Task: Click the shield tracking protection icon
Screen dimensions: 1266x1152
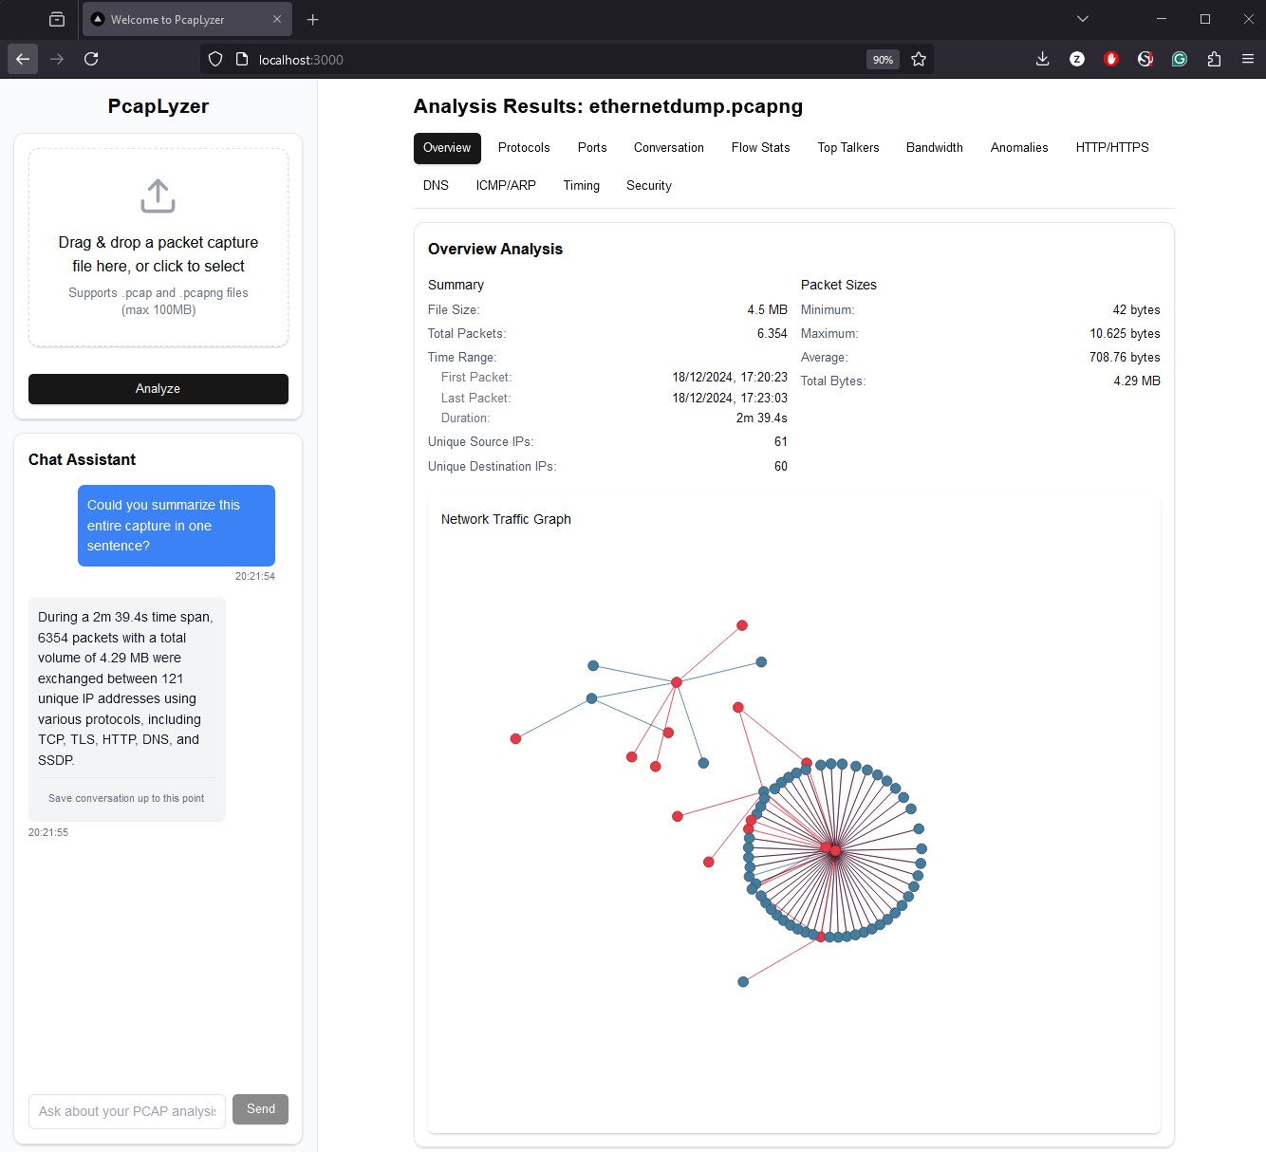Action: [215, 59]
